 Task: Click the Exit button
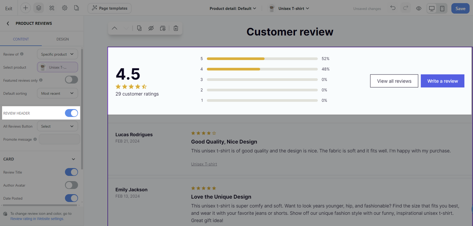click(9, 8)
